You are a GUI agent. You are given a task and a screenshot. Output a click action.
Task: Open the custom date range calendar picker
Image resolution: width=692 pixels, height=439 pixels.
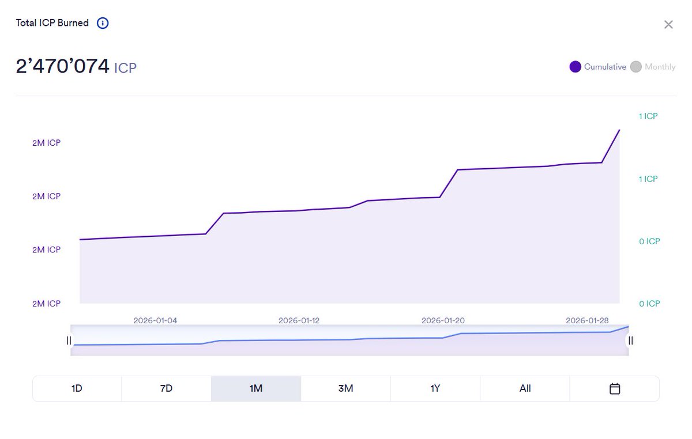pyautogui.click(x=614, y=388)
